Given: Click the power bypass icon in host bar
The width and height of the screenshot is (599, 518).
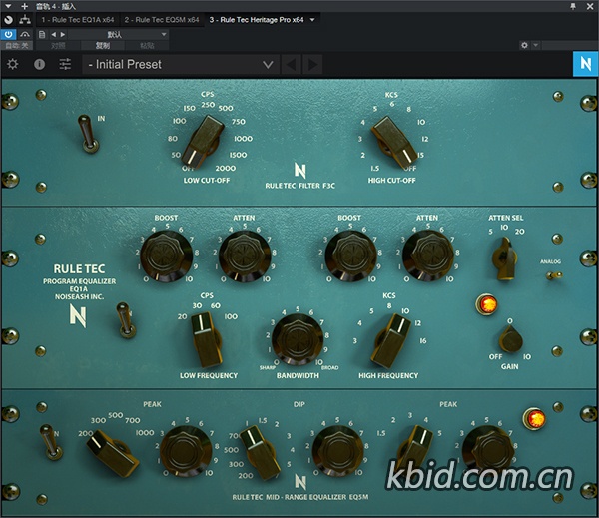Looking at the screenshot, I should coord(8,34).
